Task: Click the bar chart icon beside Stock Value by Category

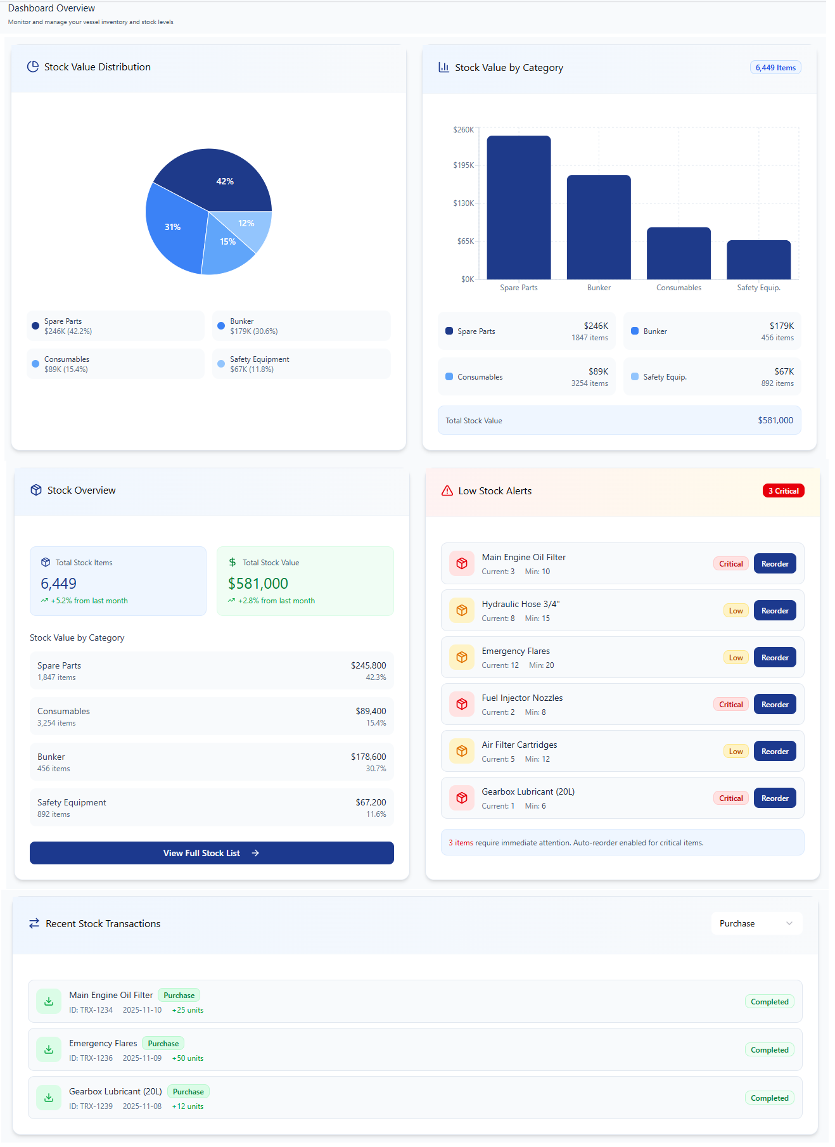Action: (443, 67)
